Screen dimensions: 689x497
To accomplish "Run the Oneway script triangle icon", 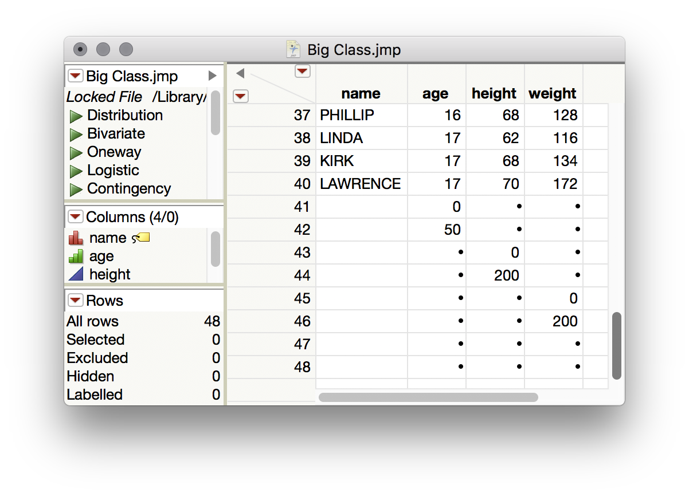I will (x=76, y=153).
